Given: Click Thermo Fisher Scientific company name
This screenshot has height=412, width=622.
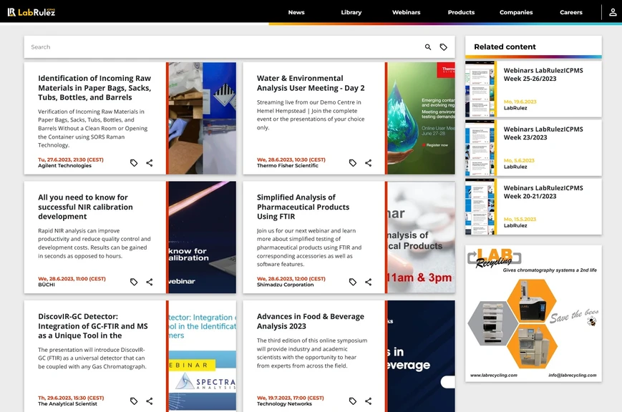Looking at the screenshot, I should [x=287, y=166].
